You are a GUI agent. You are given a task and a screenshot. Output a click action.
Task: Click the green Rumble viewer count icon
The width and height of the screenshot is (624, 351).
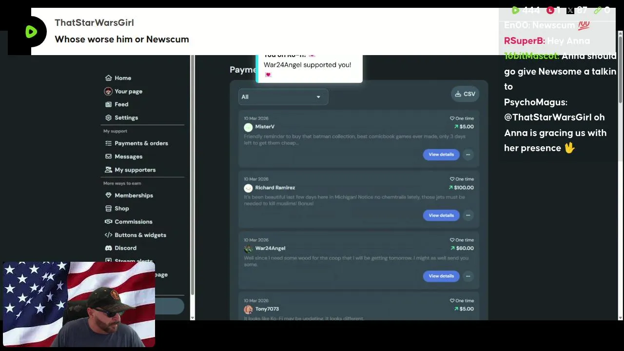[515, 10]
